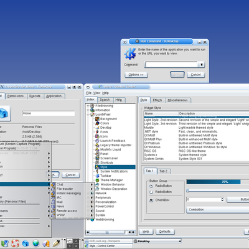Click the Panel module icon in the tree
The height and width of the screenshot is (249, 249).
tap(97, 154)
